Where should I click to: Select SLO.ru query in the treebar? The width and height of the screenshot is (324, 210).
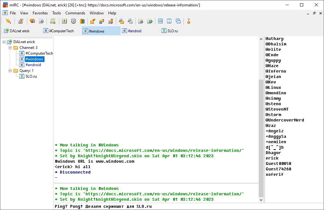(31, 76)
